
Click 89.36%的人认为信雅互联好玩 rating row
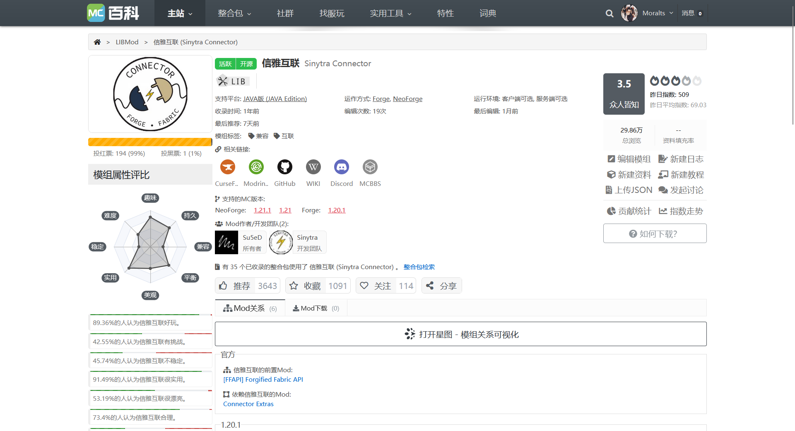click(x=150, y=323)
